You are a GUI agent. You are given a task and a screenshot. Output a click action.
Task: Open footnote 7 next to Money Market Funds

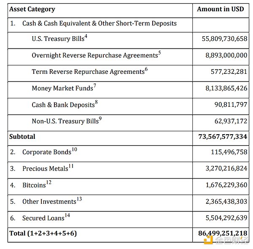click(95, 86)
